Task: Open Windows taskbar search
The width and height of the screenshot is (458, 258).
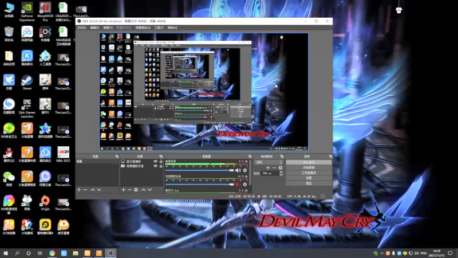Action: [17, 253]
